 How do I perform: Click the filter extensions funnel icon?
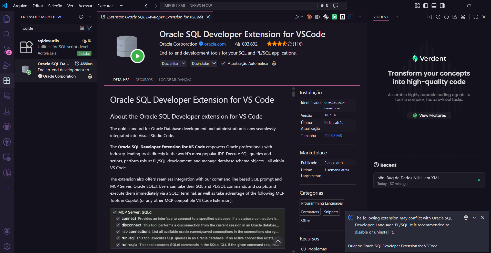point(89,28)
